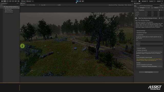Toggle Maximize On Play

113,5
